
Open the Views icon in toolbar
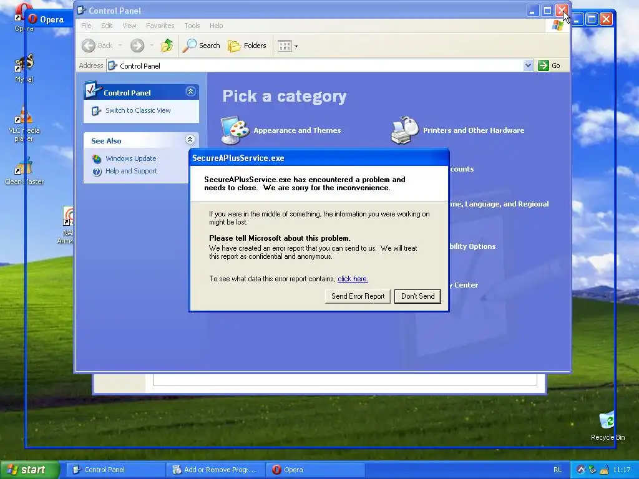[x=285, y=46]
